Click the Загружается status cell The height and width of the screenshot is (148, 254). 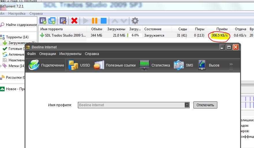(154, 35)
